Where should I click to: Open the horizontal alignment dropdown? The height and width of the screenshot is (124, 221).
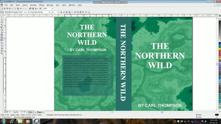click(70, 12)
